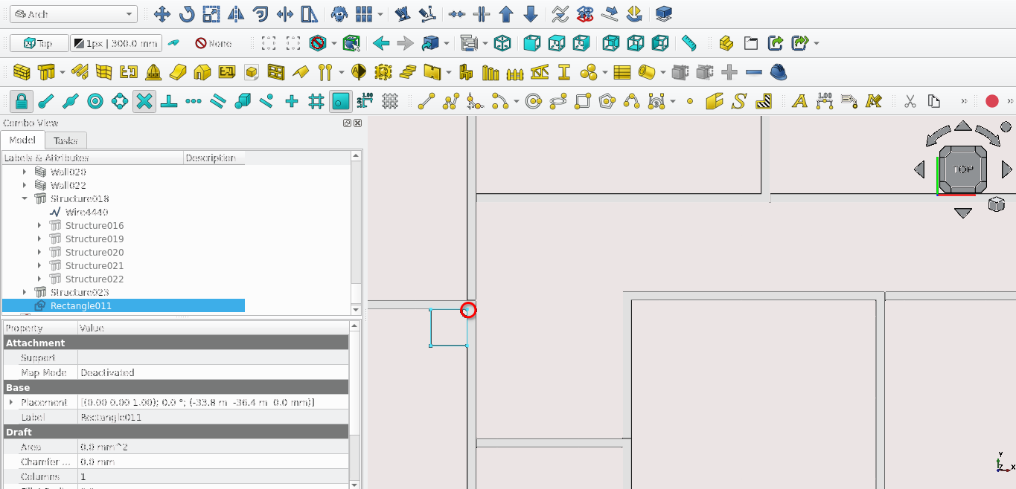Select the Model tab
The height and width of the screenshot is (489, 1016).
22,140
